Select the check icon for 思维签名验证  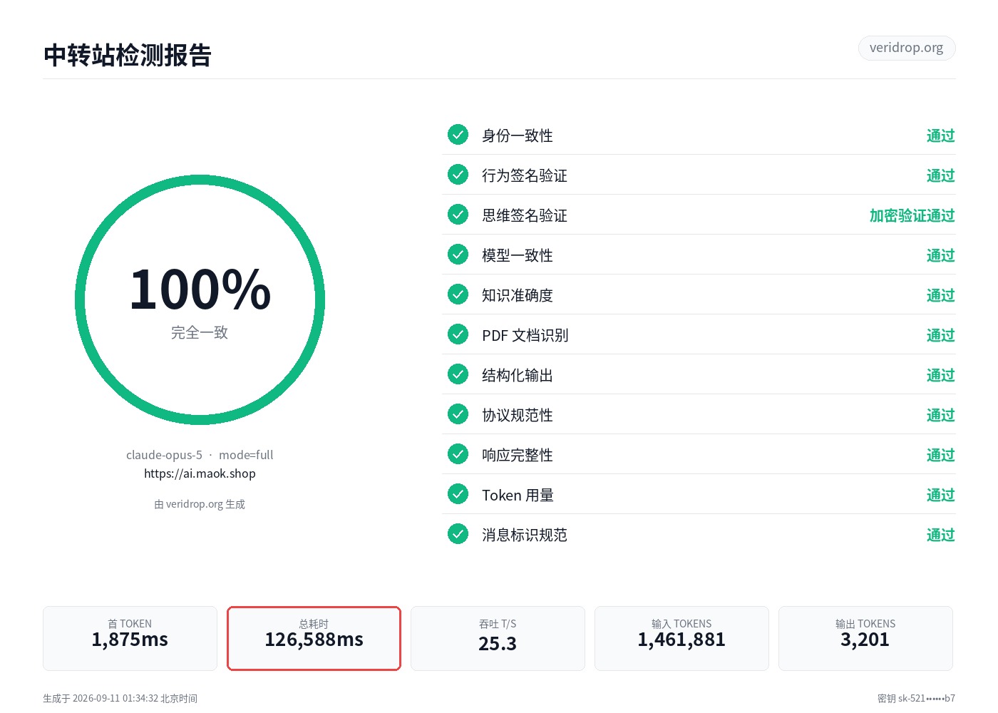click(x=458, y=214)
